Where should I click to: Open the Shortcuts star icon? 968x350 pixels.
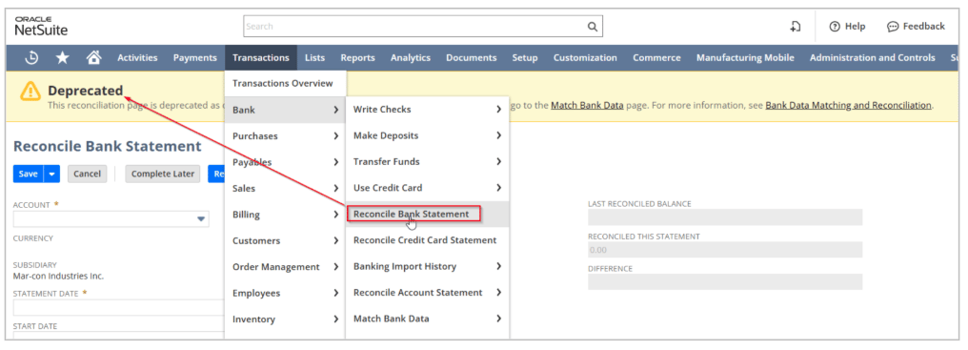coord(62,57)
